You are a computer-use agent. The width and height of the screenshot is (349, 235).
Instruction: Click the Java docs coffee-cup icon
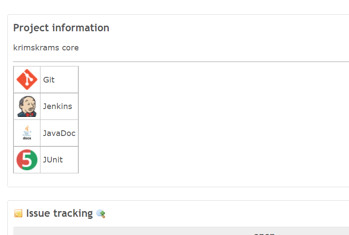pos(27,132)
